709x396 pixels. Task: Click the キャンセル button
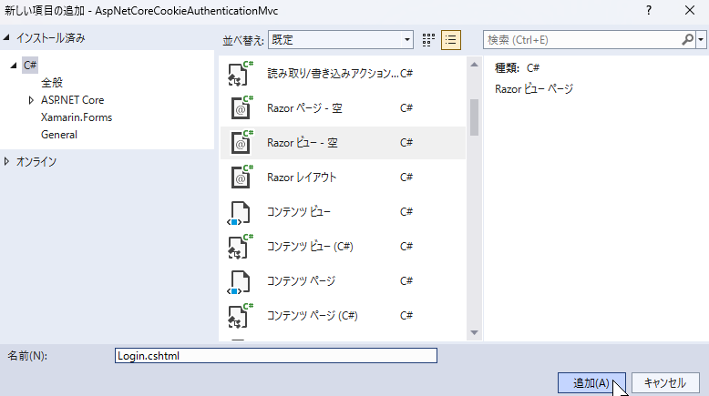664,383
